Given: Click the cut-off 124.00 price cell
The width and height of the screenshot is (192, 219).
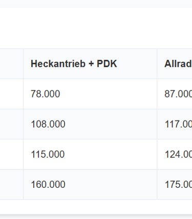Looking at the screenshot, I should pos(175,154).
